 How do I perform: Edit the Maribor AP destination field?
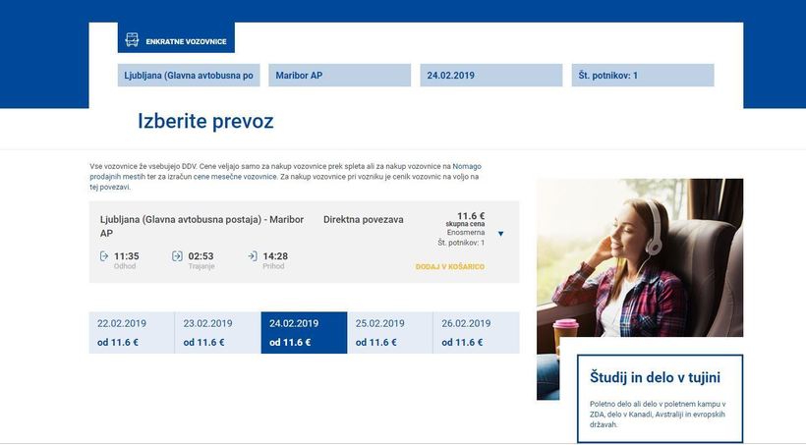point(340,75)
